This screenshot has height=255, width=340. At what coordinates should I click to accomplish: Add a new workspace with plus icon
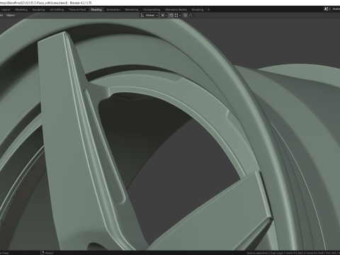click(x=208, y=10)
